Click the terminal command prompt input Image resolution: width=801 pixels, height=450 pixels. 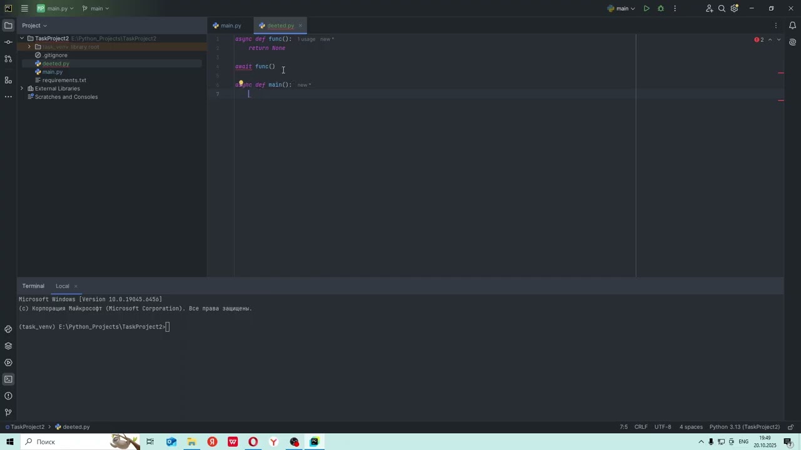(x=168, y=327)
